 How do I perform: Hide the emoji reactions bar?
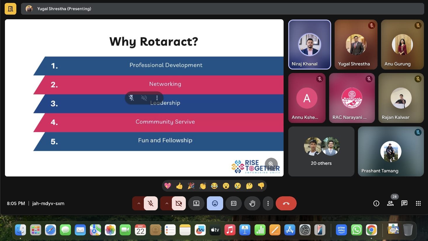215,203
